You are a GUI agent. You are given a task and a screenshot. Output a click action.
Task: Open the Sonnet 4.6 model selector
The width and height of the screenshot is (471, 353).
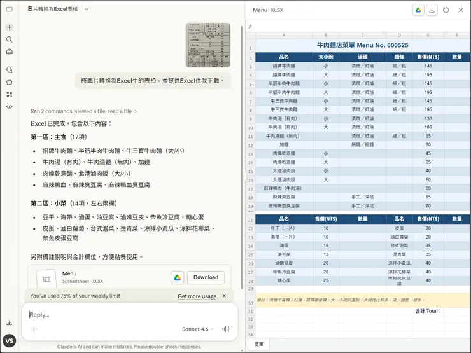click(x=198, y=329)
